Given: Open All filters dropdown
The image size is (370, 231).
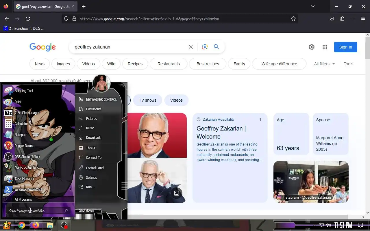Looking at the screenshot, I should click(324, 64).
